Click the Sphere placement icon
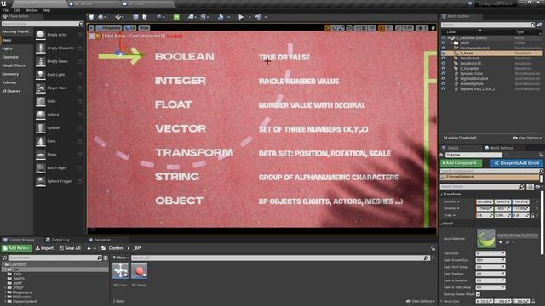 (x=41, y=115)
